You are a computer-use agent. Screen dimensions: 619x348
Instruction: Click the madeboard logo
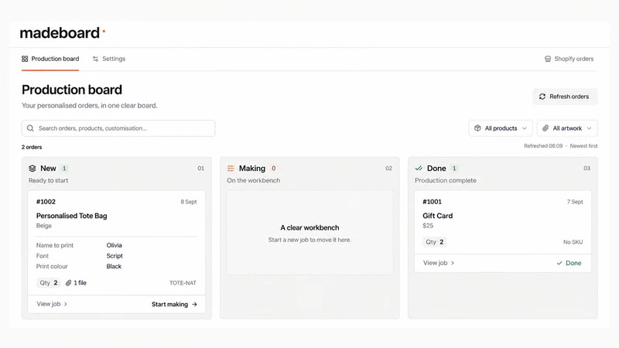[x=63, y=32]
